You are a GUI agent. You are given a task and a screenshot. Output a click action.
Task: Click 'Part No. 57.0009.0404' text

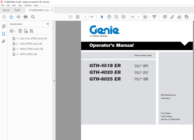(x=170, y=119)
